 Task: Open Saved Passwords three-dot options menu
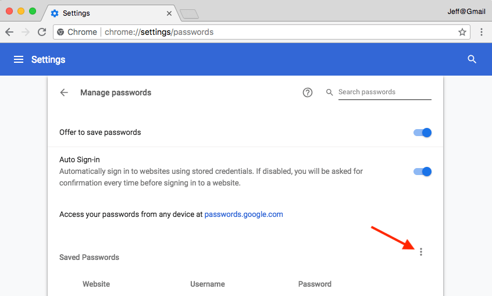coord(421,252)
